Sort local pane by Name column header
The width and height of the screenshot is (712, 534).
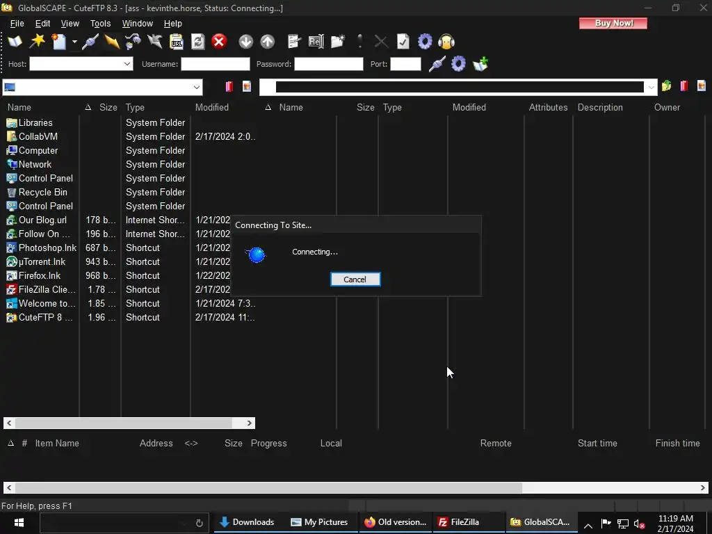pyautogui.click(x=19, y=108)
